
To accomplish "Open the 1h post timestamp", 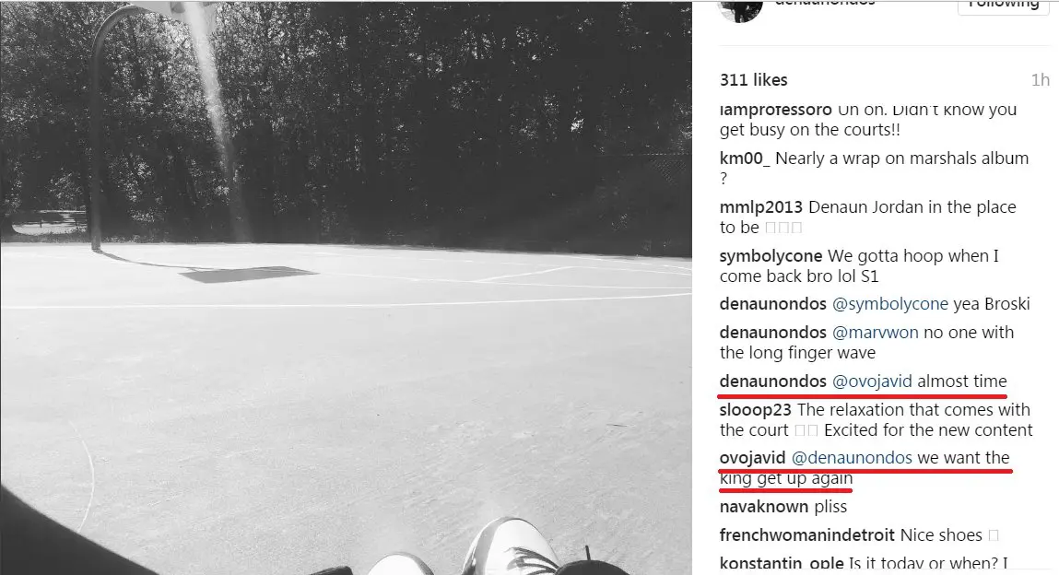I will click(1040, 79).
